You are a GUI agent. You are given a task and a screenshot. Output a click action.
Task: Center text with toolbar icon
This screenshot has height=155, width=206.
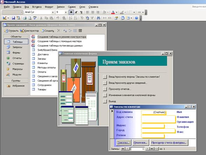coord(92,12)
